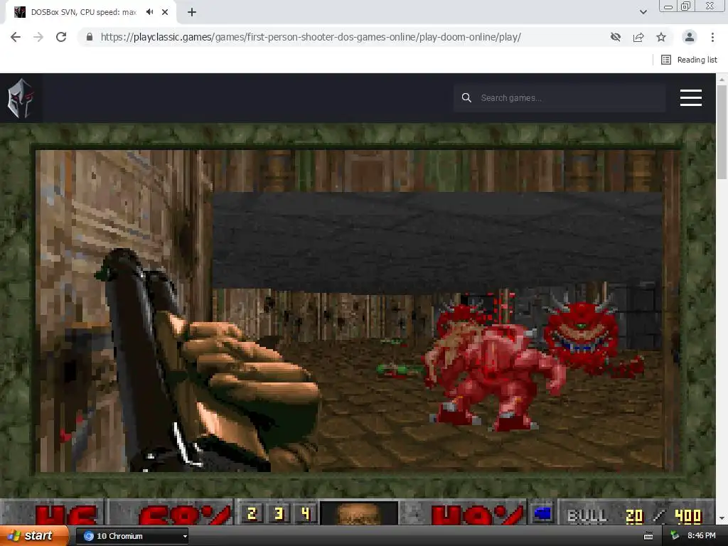Click the keyboard tray icon
The image size is (728, 546).
click(648, 536)
